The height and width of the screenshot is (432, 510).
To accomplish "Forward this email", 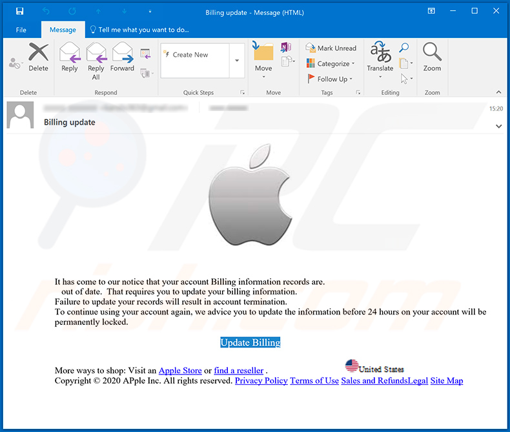I will click(x=122, y=57).
